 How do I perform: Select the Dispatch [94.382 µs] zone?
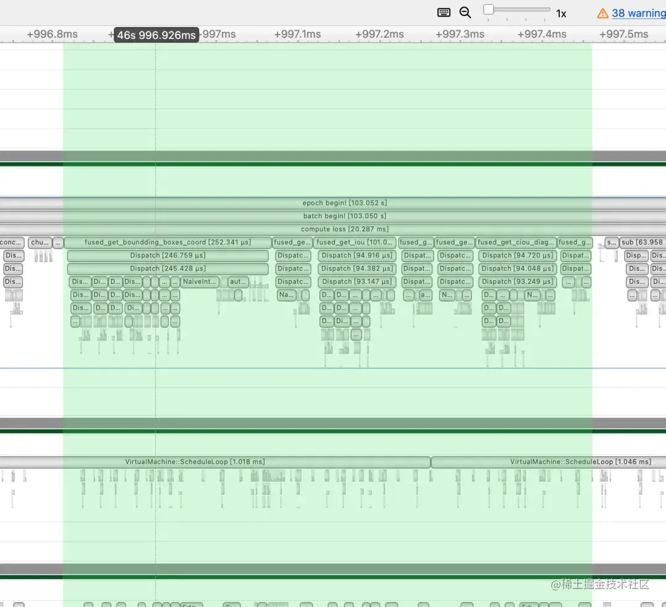(x=357, y=269)
